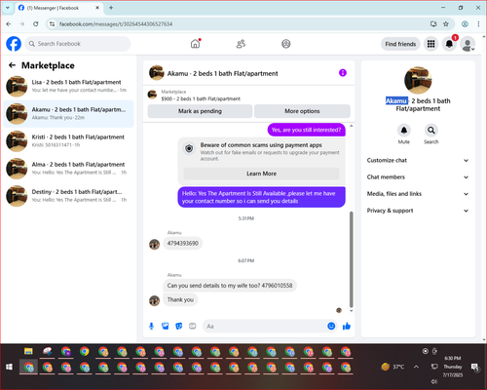This screenshot has width=487, height=390.
Task: Click the message input box
Action: (x=265, y=326)
